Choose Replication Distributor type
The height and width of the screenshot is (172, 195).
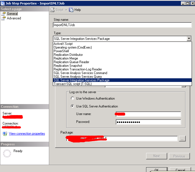click(123, 55)
